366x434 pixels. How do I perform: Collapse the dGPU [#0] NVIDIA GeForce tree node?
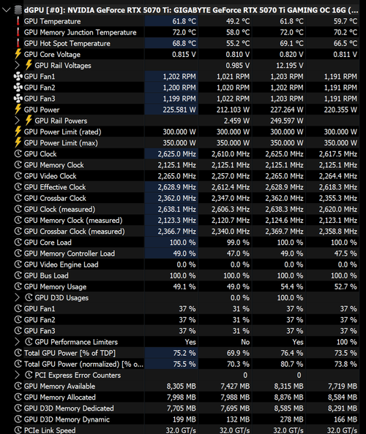[x=6, y=10]
